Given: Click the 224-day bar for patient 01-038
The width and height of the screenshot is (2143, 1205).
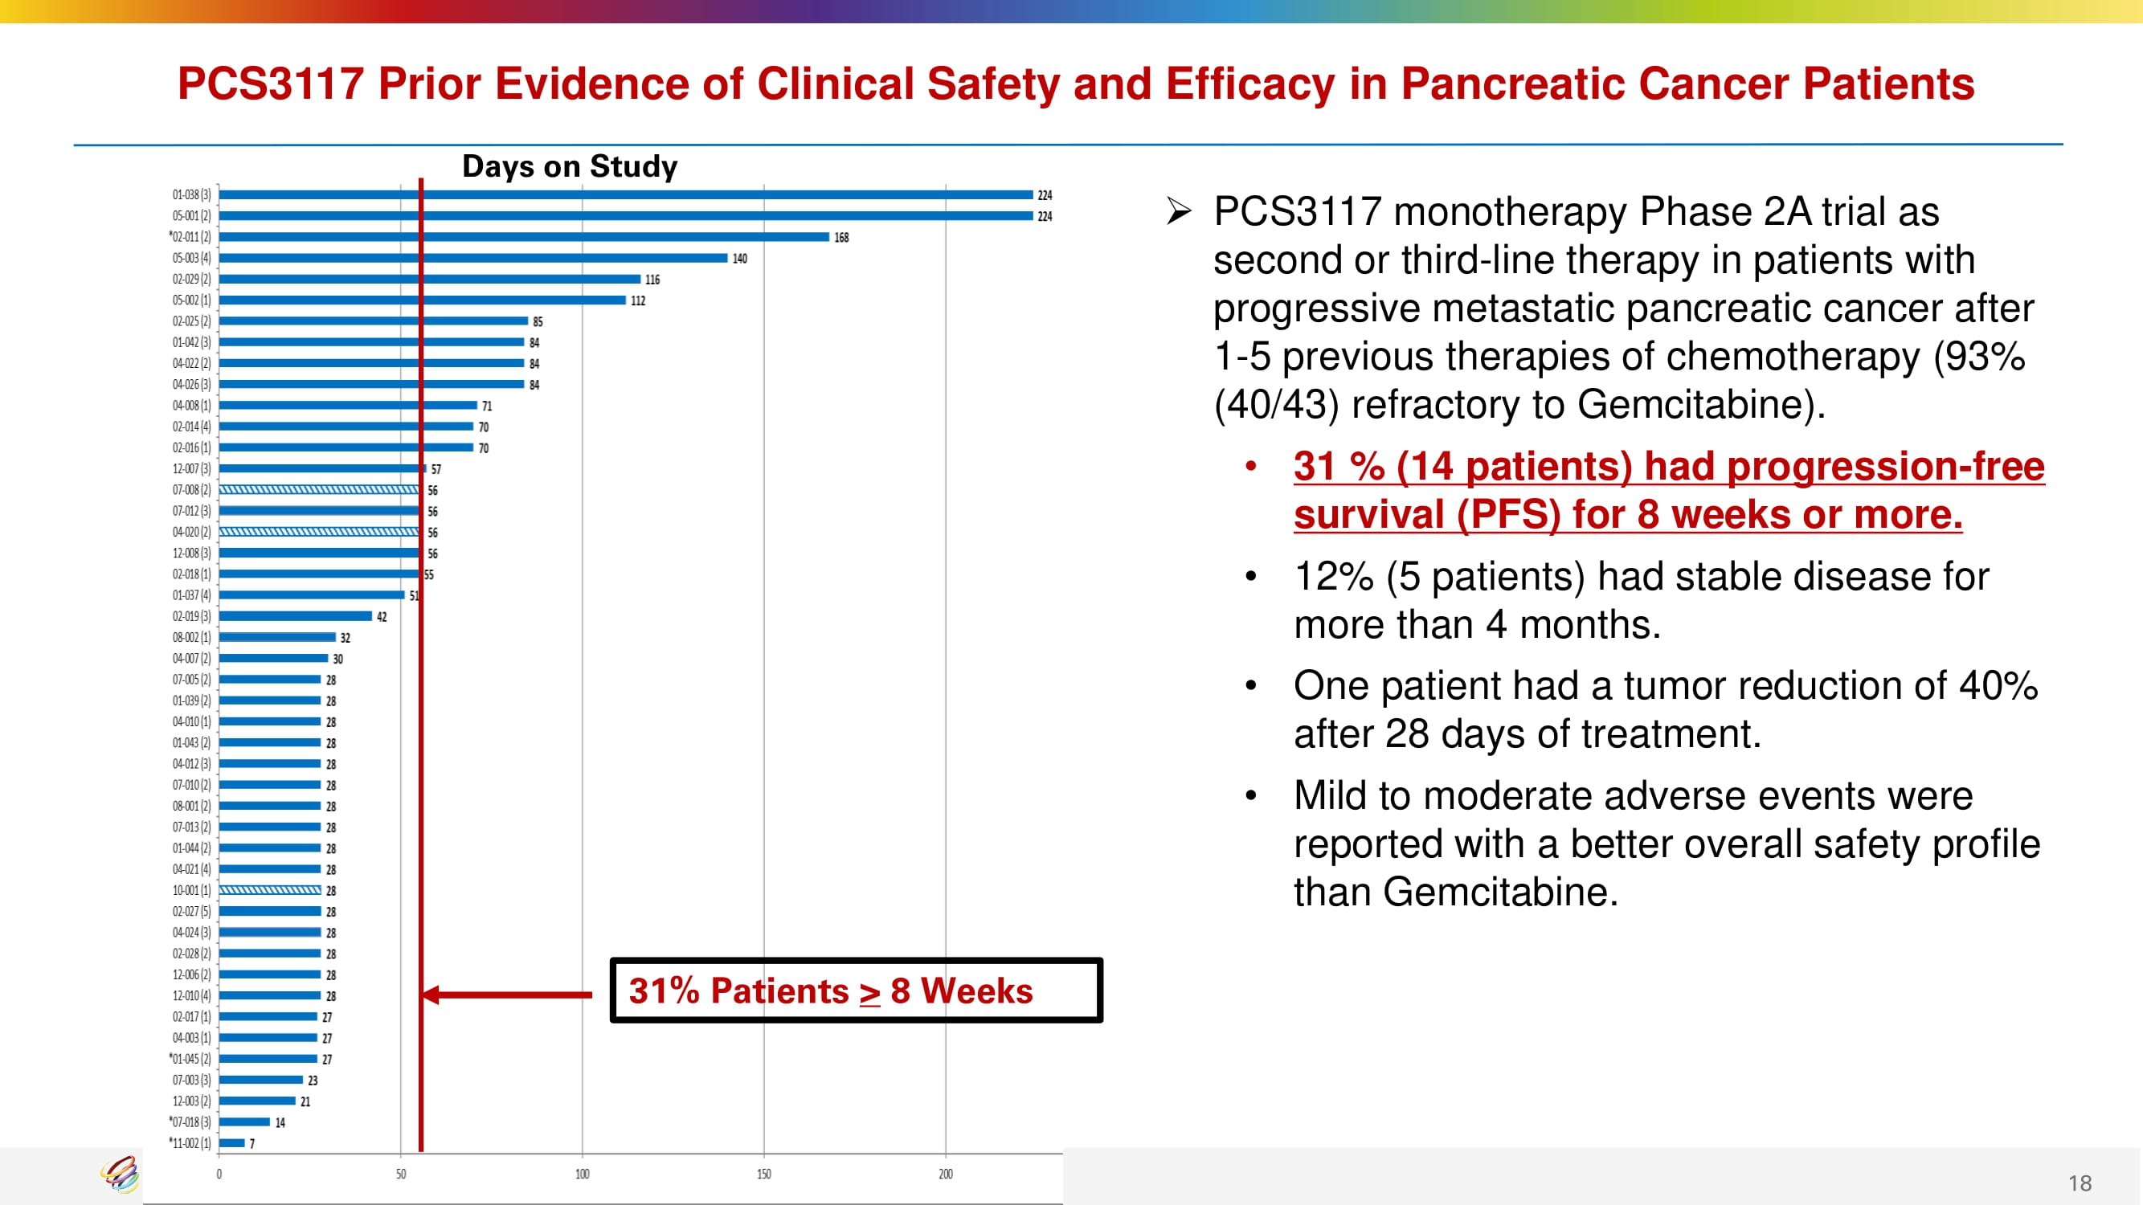Looking at the screenshot, I should (626, 194).
